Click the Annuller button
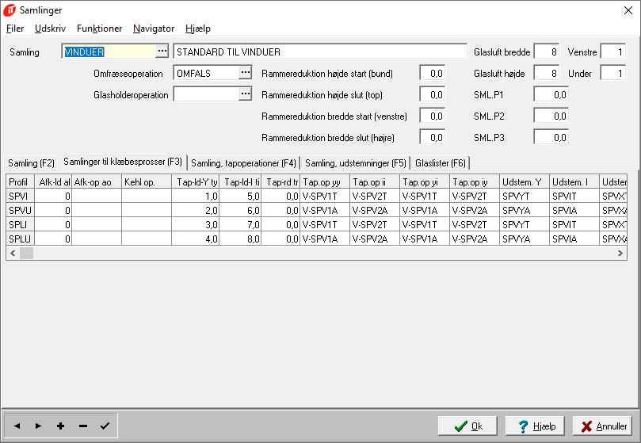This screenshot has height=443, width=641. 602,426
